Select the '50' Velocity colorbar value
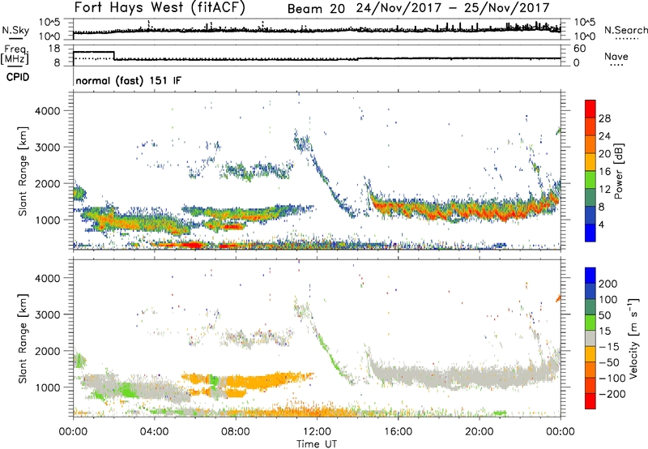648x449 pixels. tap(605, 315)
